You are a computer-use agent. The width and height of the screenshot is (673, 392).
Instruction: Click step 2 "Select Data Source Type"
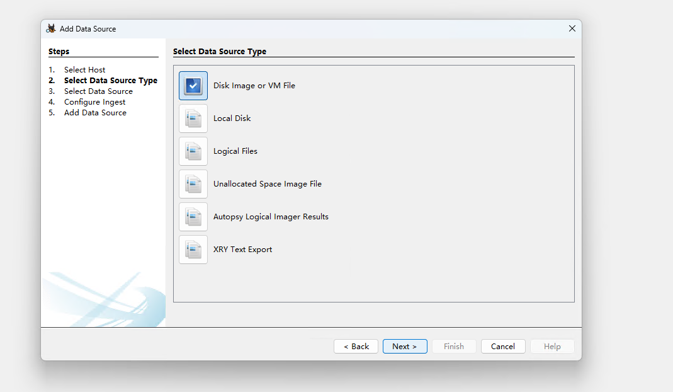point(111,81)
